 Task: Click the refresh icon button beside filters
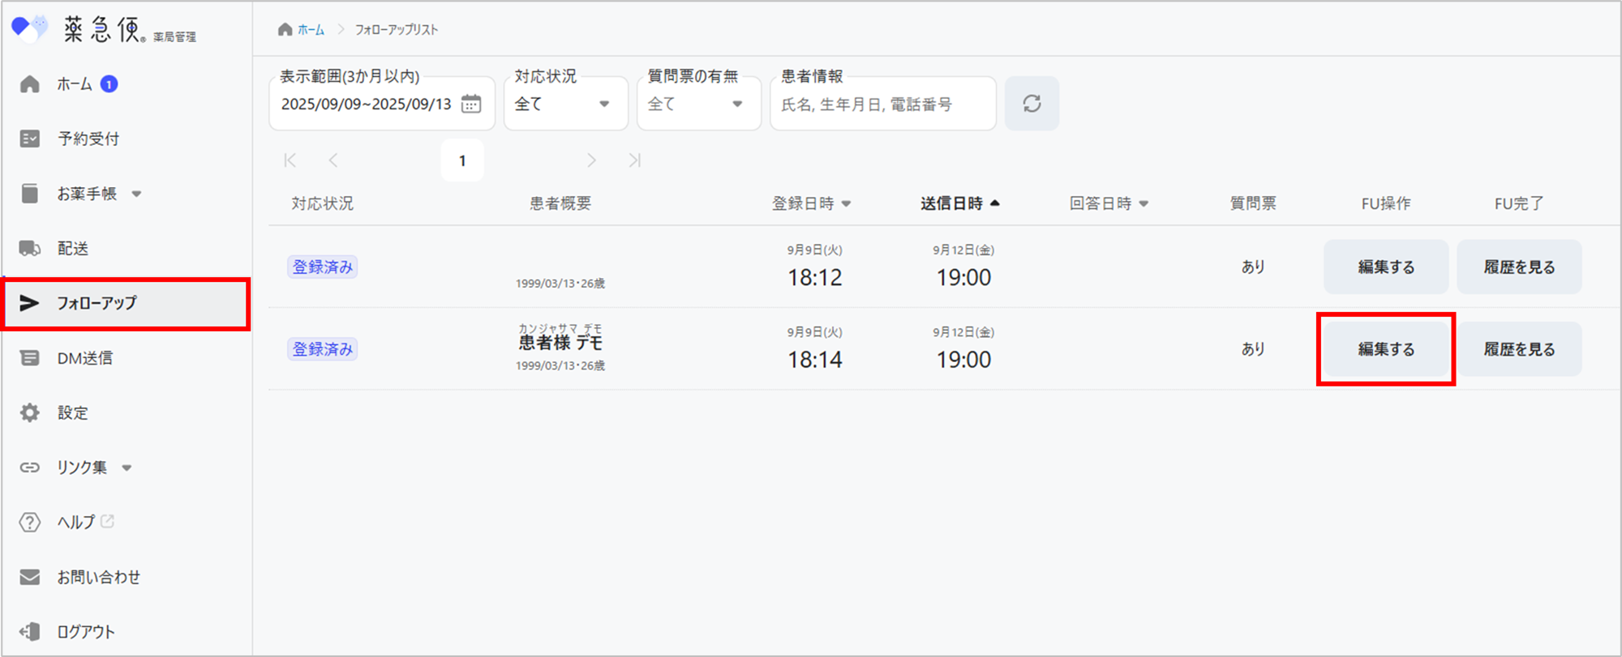coord(1031,104)
